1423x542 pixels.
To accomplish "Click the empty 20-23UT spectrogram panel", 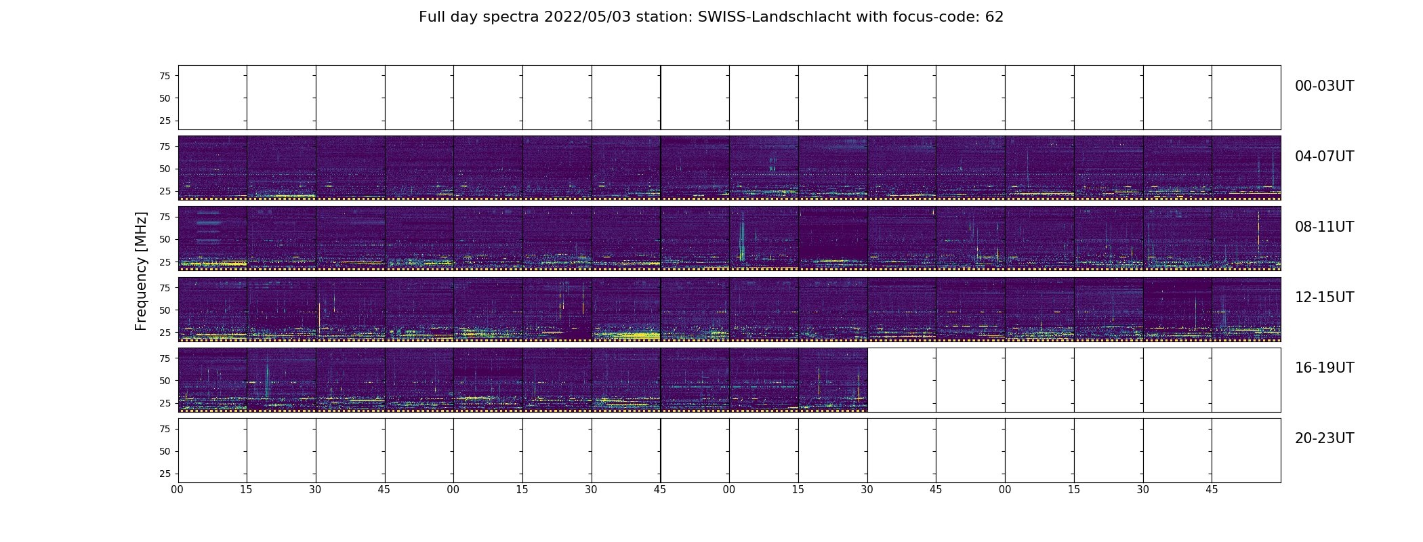I will tap(729, 450).
